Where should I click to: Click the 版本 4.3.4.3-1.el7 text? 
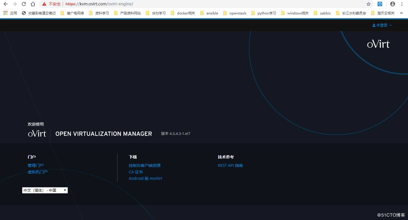click(176, 133)
